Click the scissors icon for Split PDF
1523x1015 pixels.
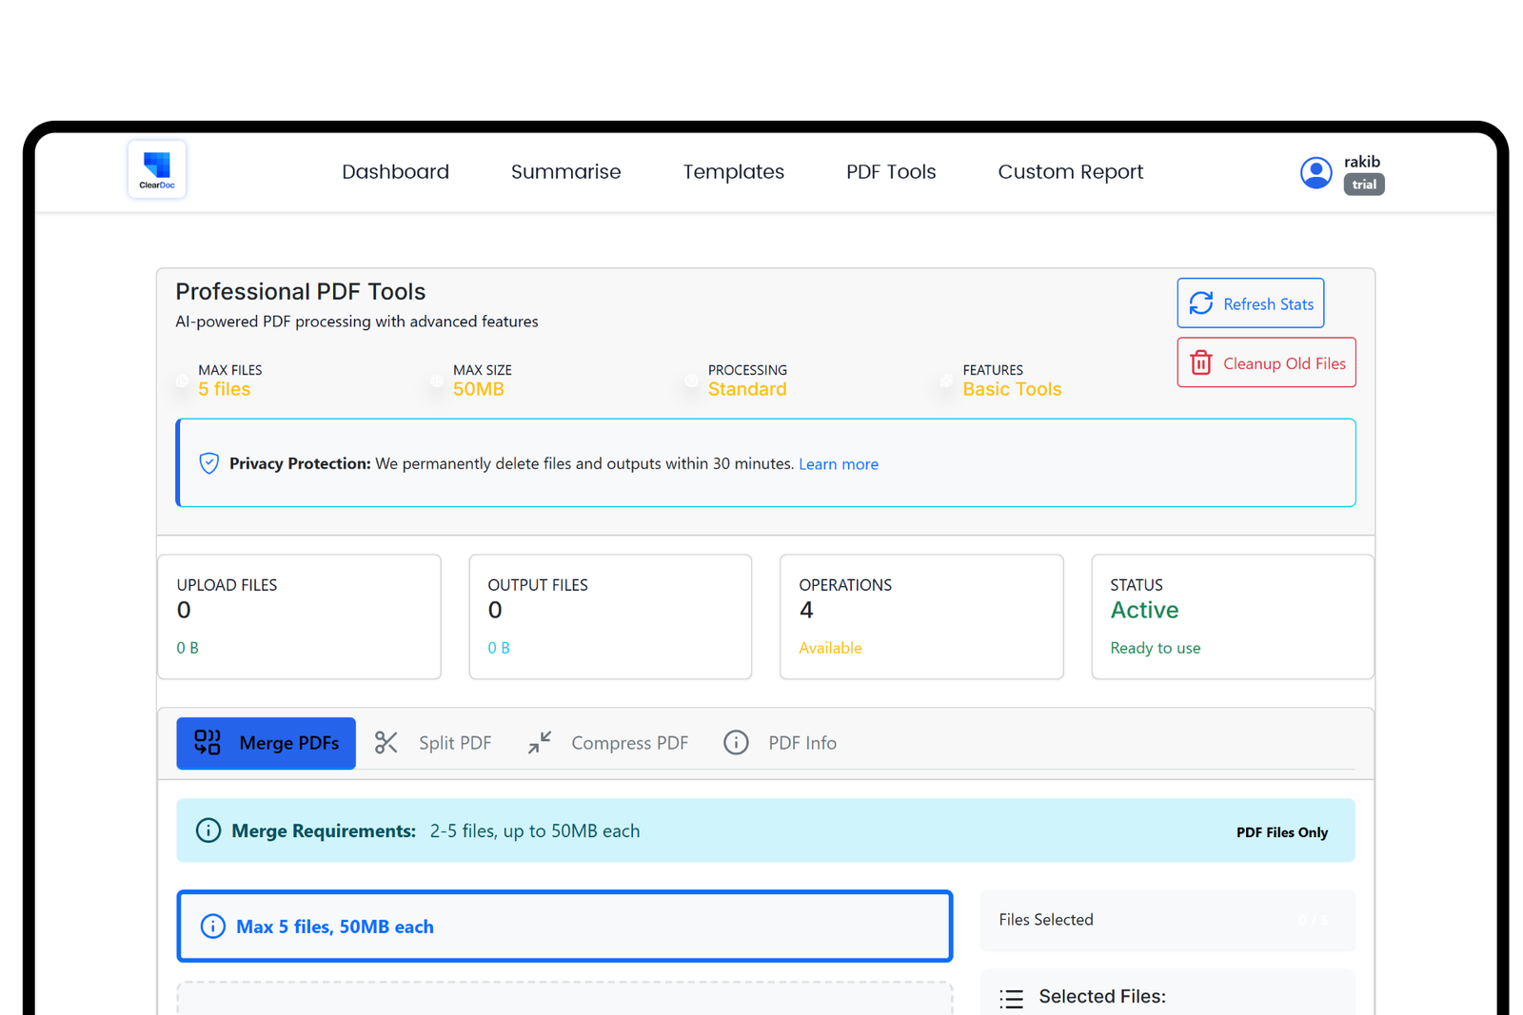coord(386,743)
